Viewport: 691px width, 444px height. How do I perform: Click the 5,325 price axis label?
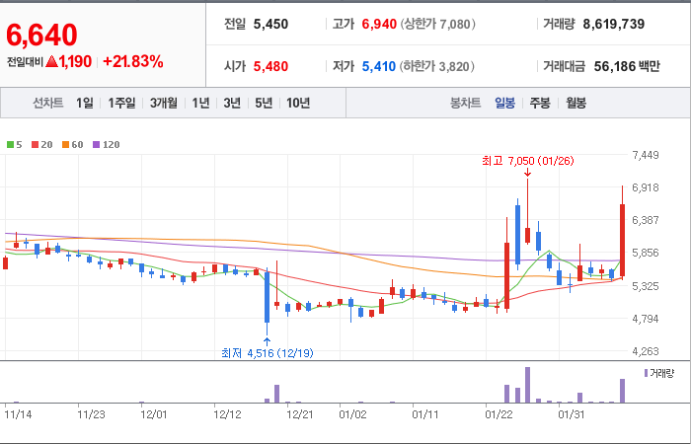click(646, 286)
